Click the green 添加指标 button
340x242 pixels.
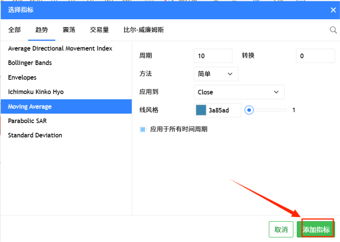pyautogui.click(x=316, y=229)
